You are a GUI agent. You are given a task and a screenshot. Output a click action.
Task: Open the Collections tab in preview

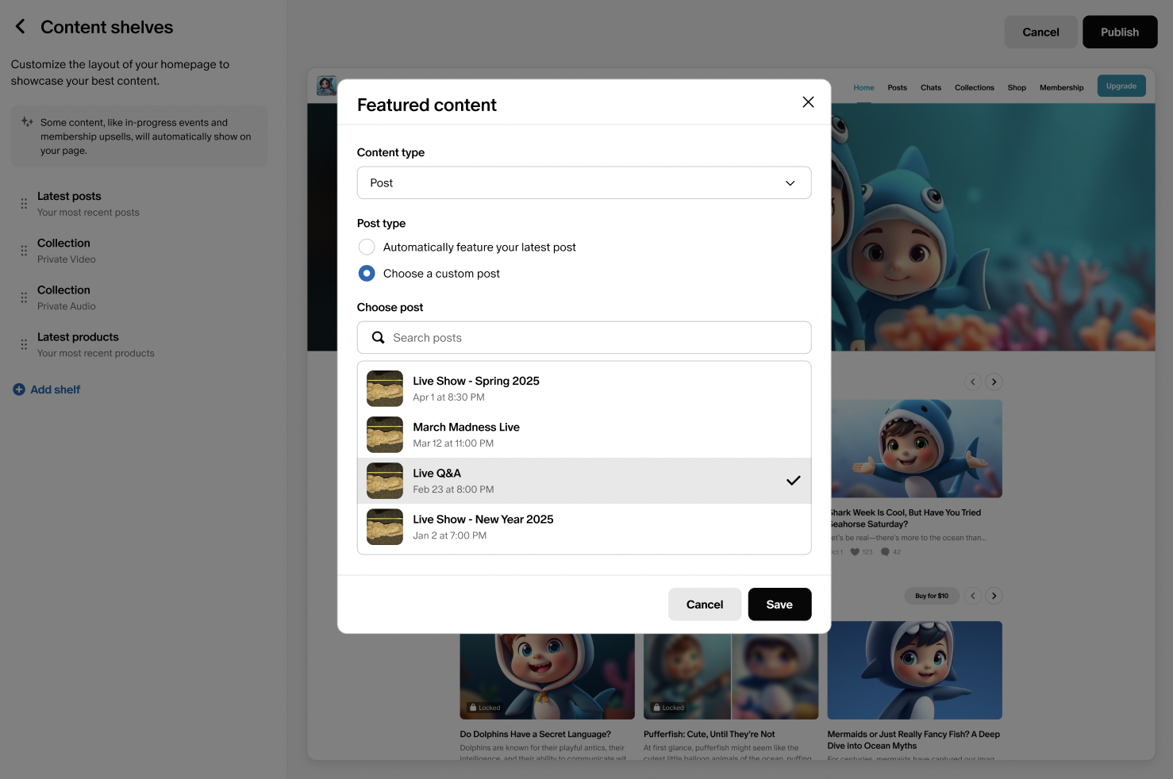click(974, 88)
